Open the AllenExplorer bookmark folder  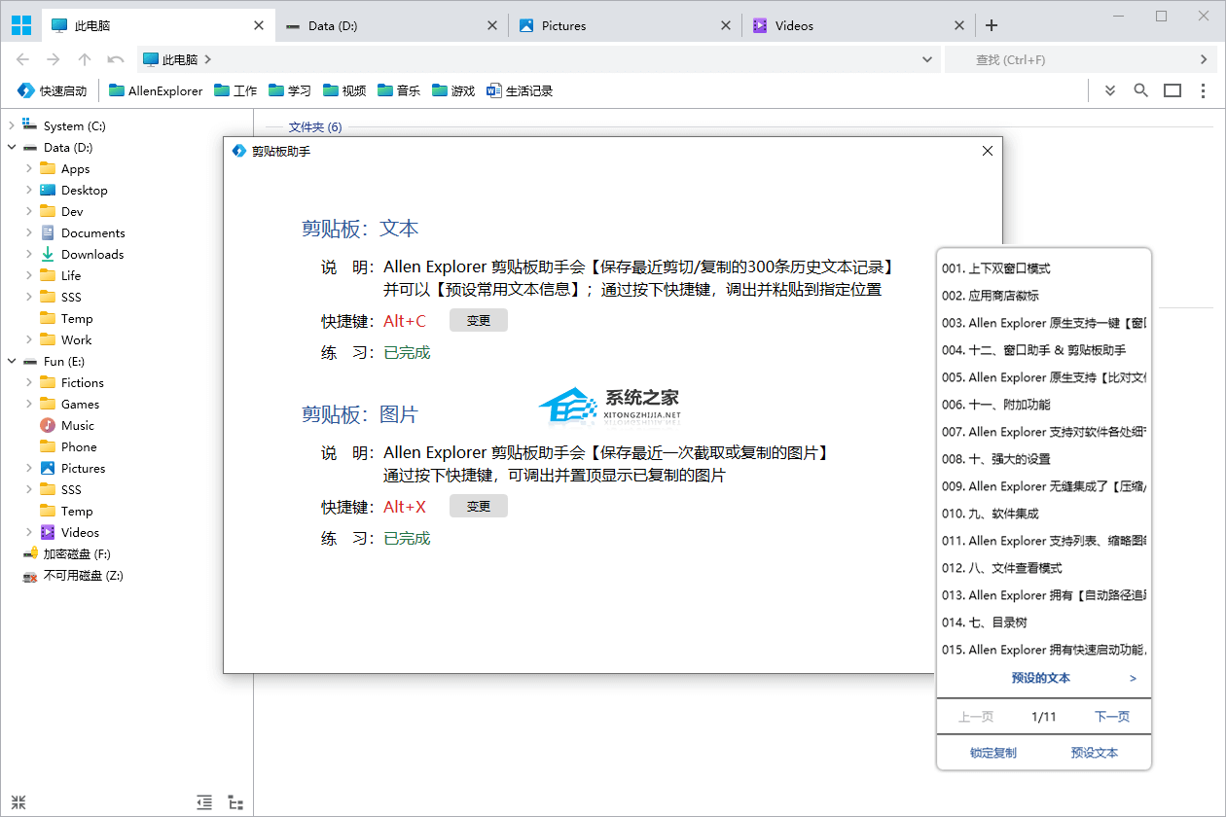click(156, 90)
